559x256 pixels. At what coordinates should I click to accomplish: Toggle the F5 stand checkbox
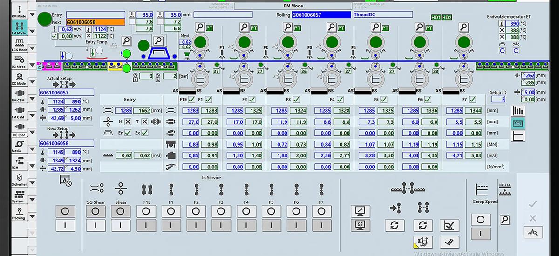[x=384, y=99]
